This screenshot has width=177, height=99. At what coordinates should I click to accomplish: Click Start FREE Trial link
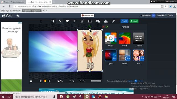(x=165, y=15)
